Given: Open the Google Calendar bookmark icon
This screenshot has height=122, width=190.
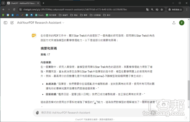Looking at the screenshot, I should coord(8,15).
